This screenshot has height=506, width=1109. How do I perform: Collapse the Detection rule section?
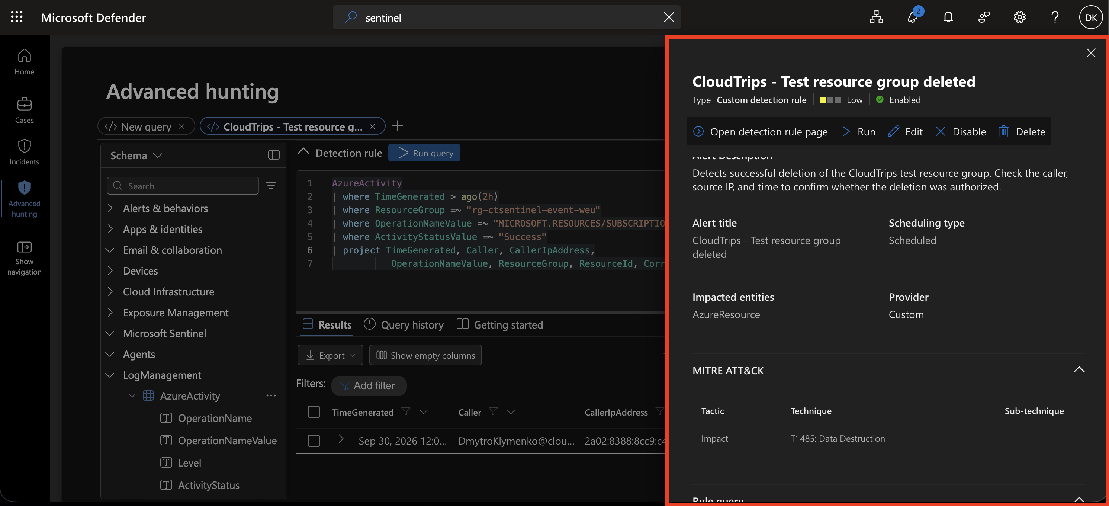[303, 152]
